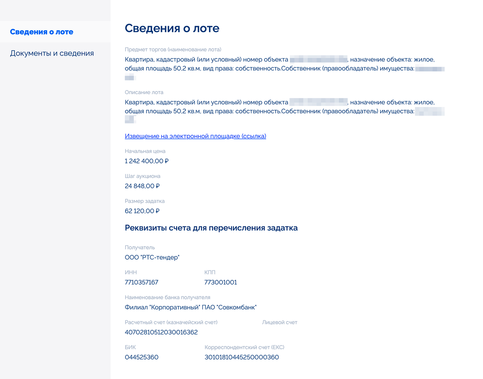The image size is (483, 379).
Task: Click the Сведения о лоте page heading
Action: coord(172,28)
